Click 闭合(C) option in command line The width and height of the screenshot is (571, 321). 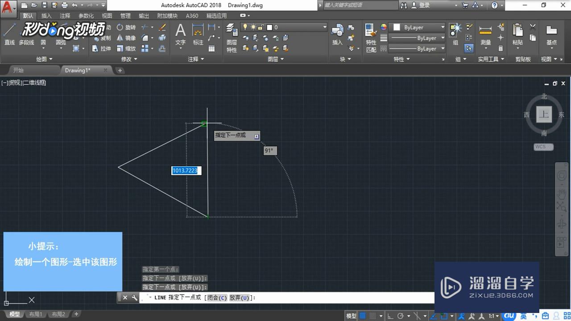tap(217, 298)
